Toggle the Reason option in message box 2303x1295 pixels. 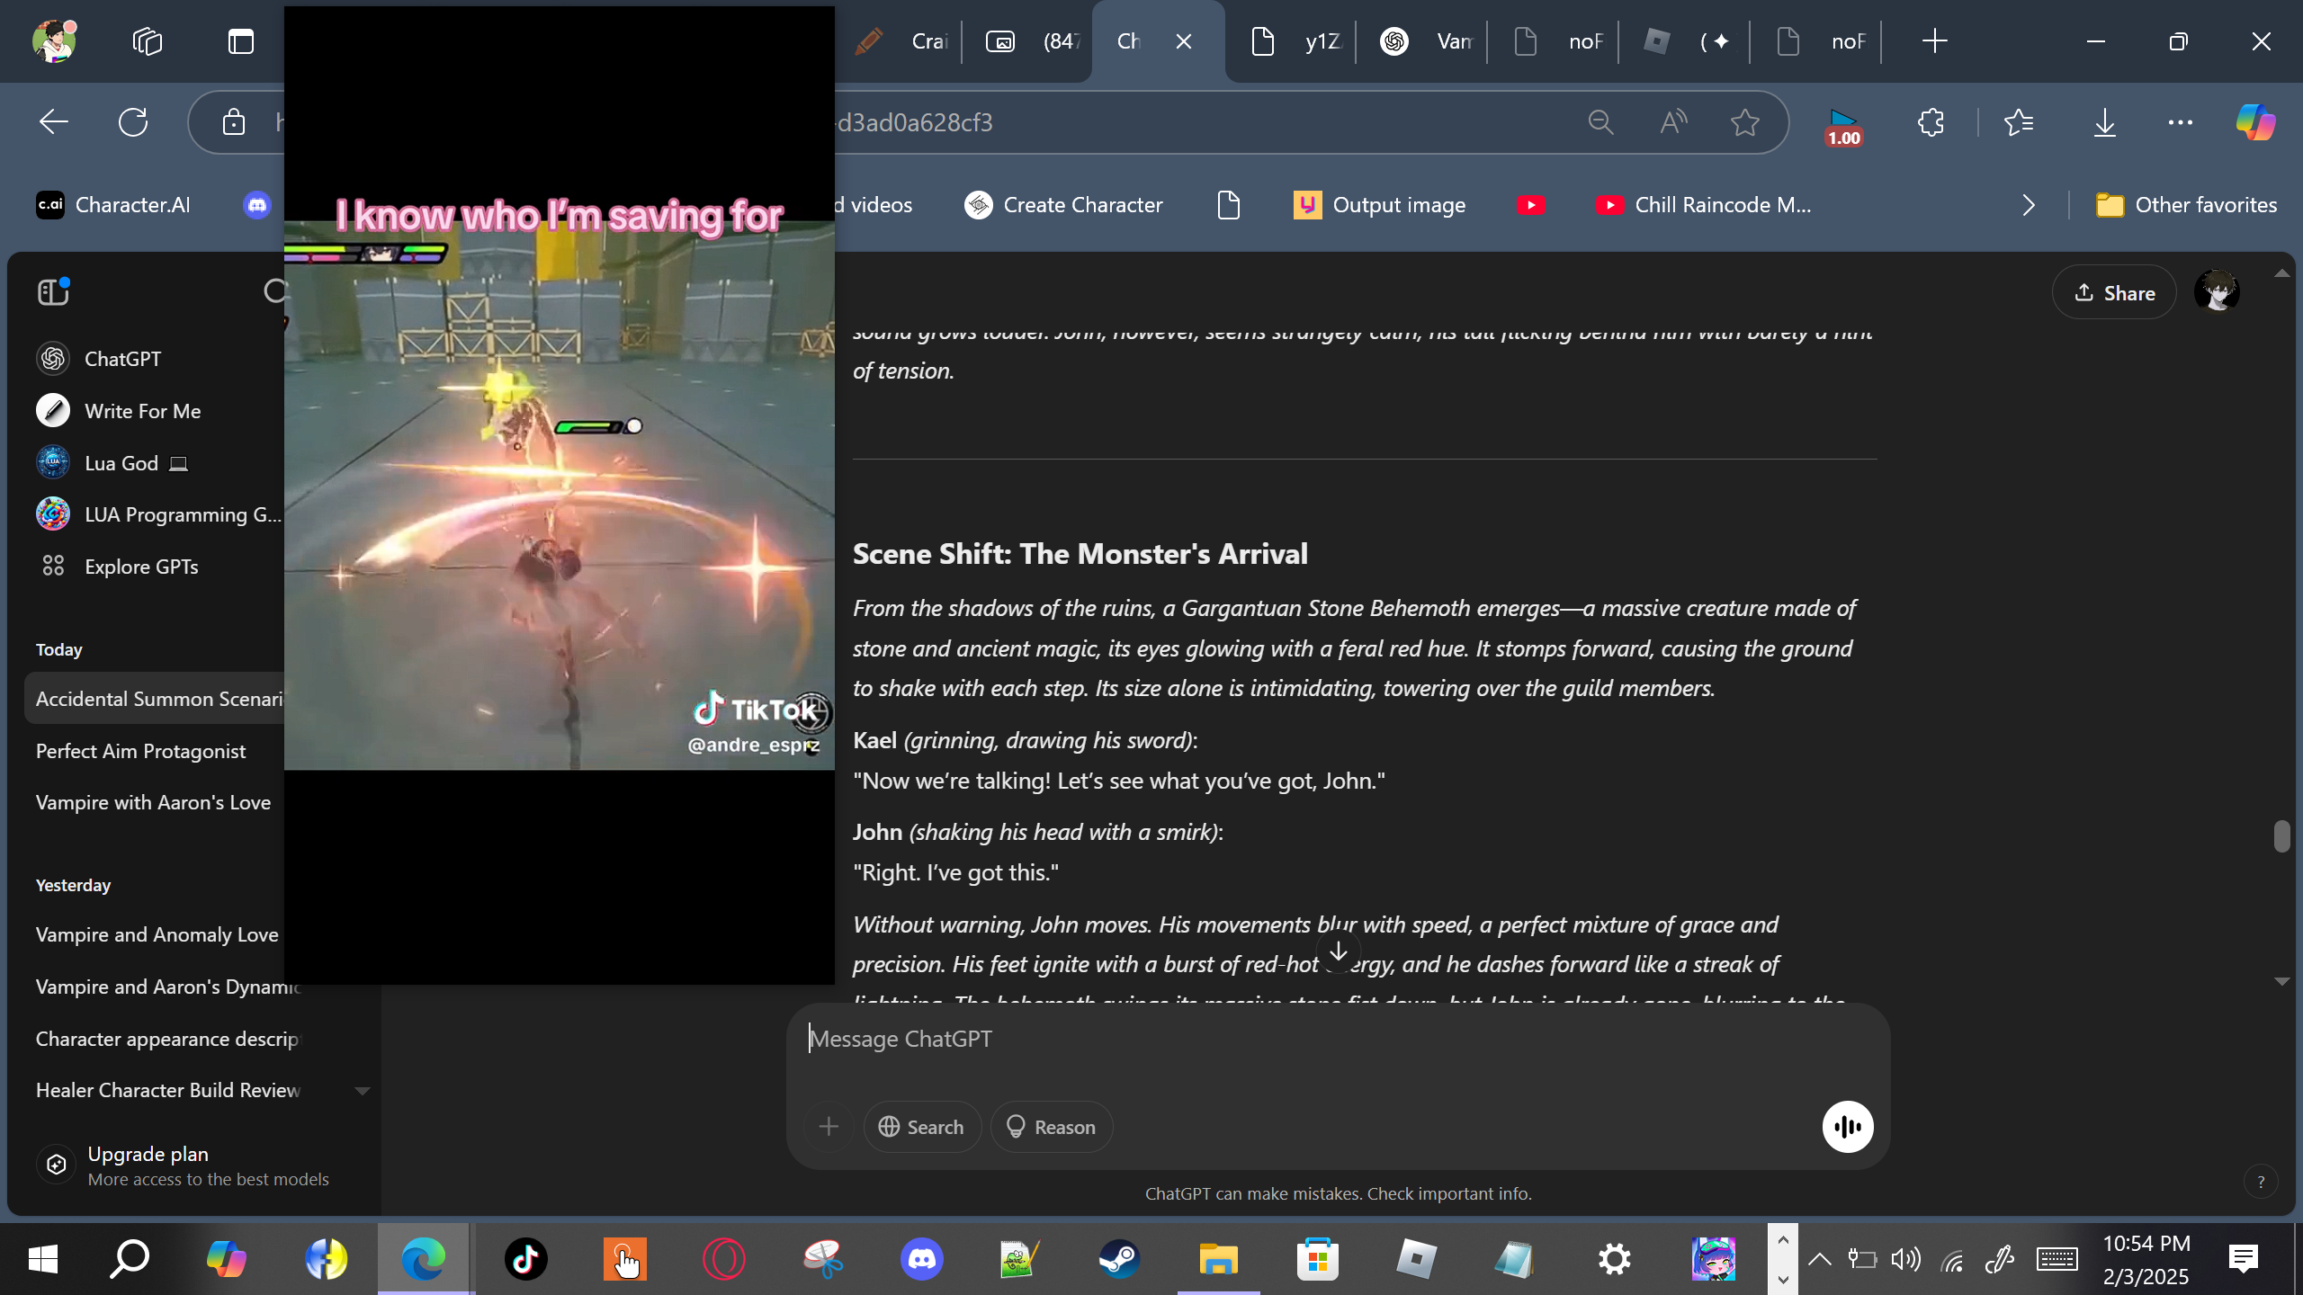(1052, 1127)
